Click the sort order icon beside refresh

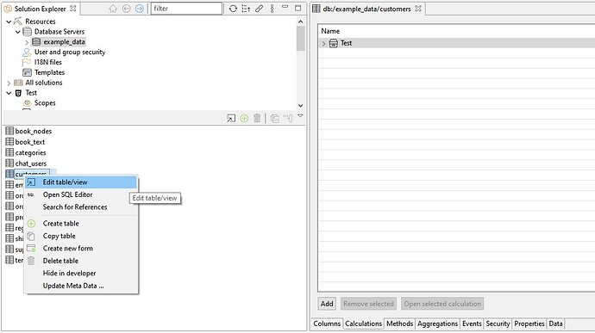(246, 9)
